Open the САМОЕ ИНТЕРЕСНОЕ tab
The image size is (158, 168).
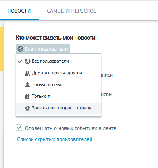pos(71,11)
